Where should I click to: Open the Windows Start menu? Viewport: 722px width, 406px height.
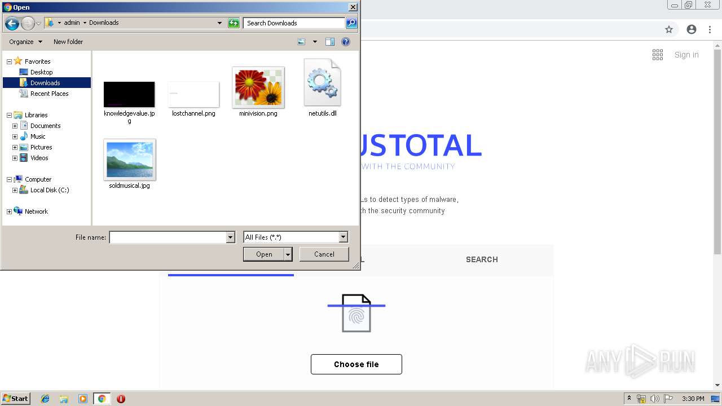point(15,399)
